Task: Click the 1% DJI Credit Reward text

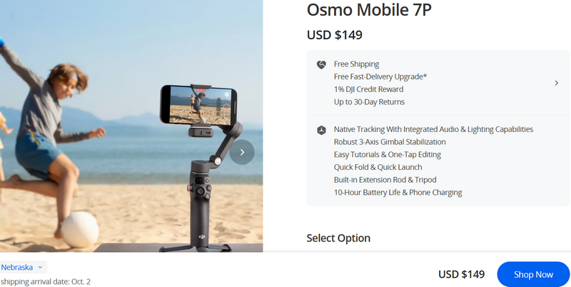Action: (x=368, y=89)
